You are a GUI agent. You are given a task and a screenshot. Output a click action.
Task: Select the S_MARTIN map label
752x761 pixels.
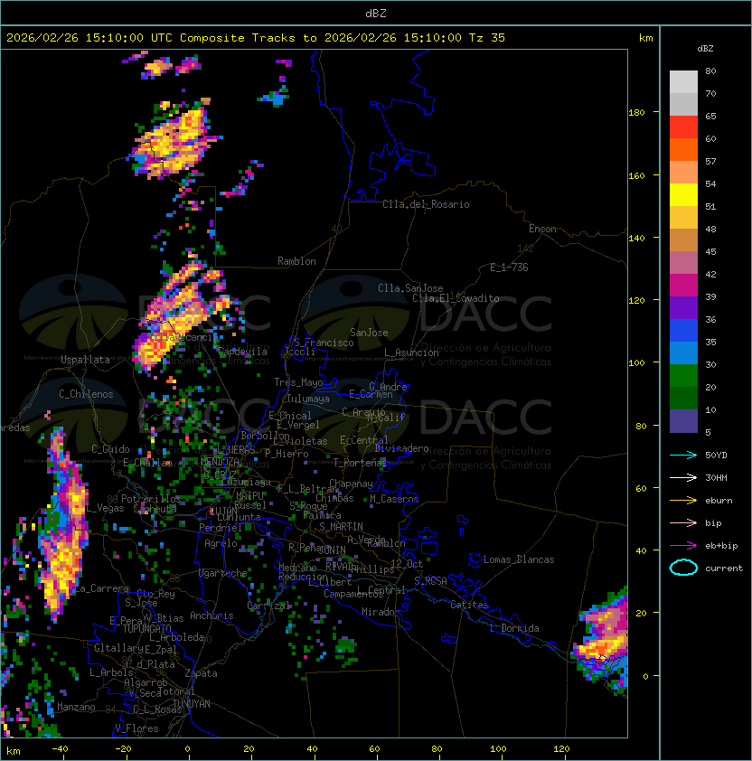click(x=341, y=527)
